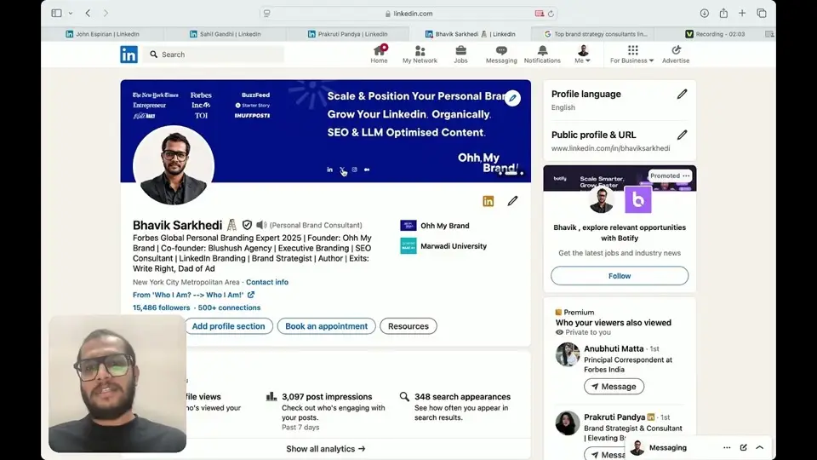
Task: Edit profile intro pencil icon
Action: [x=512, y=201]
